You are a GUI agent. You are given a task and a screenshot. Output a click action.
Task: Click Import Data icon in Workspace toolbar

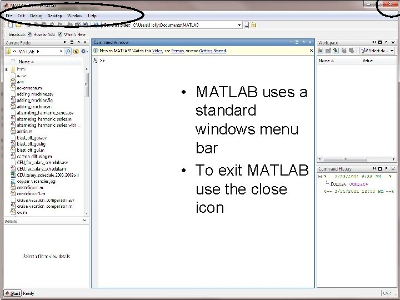click(336, 51)
